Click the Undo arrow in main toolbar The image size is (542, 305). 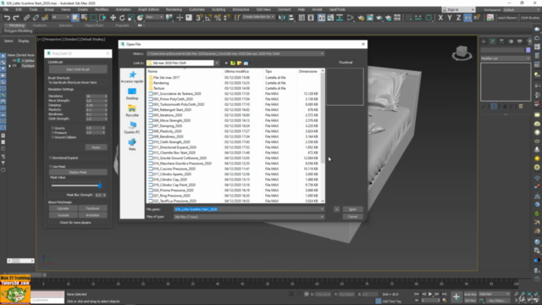(7, 18)
